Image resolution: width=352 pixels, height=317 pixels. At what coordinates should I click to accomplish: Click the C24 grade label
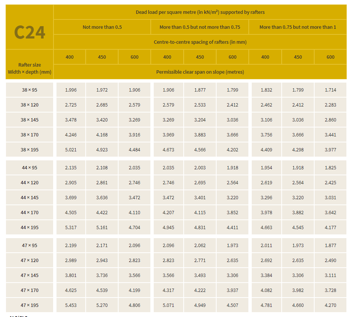30,32
